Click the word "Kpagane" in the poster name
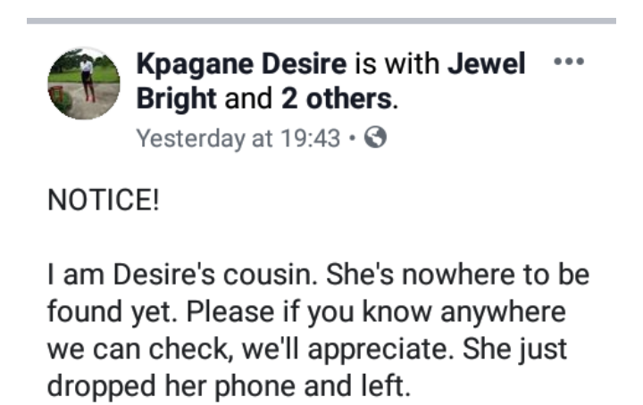 tap(185, 65)
